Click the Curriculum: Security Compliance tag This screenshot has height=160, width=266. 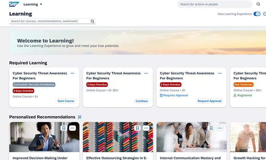[x=34, y=84]
